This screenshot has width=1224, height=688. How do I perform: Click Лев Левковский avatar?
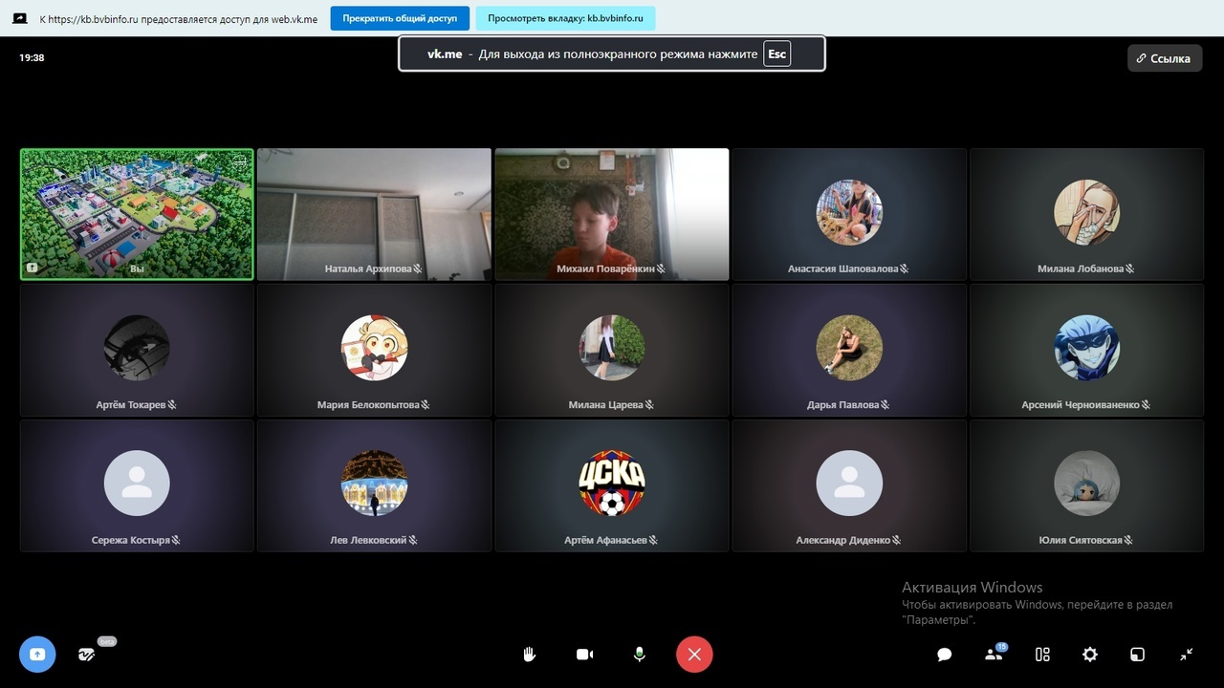coord(374,484)
